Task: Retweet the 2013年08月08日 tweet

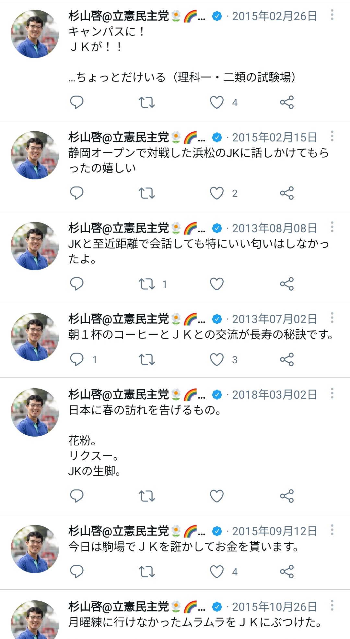Action: coord(146,284)
